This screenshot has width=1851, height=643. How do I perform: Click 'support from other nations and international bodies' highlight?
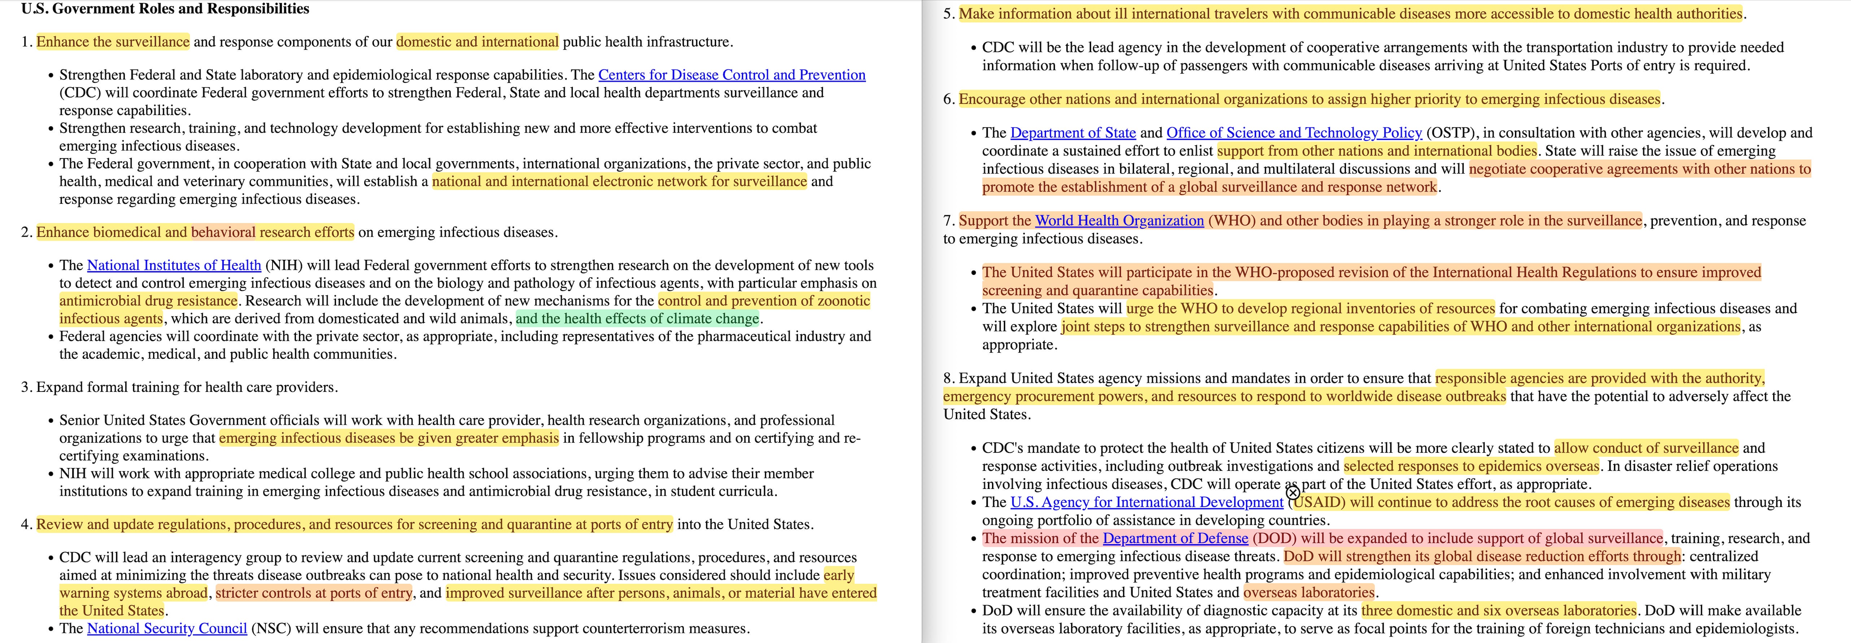click(x=1377, y=151)
